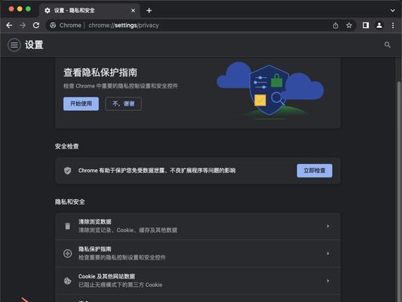Open the settings hamburger menu

[x=14, y=45]
